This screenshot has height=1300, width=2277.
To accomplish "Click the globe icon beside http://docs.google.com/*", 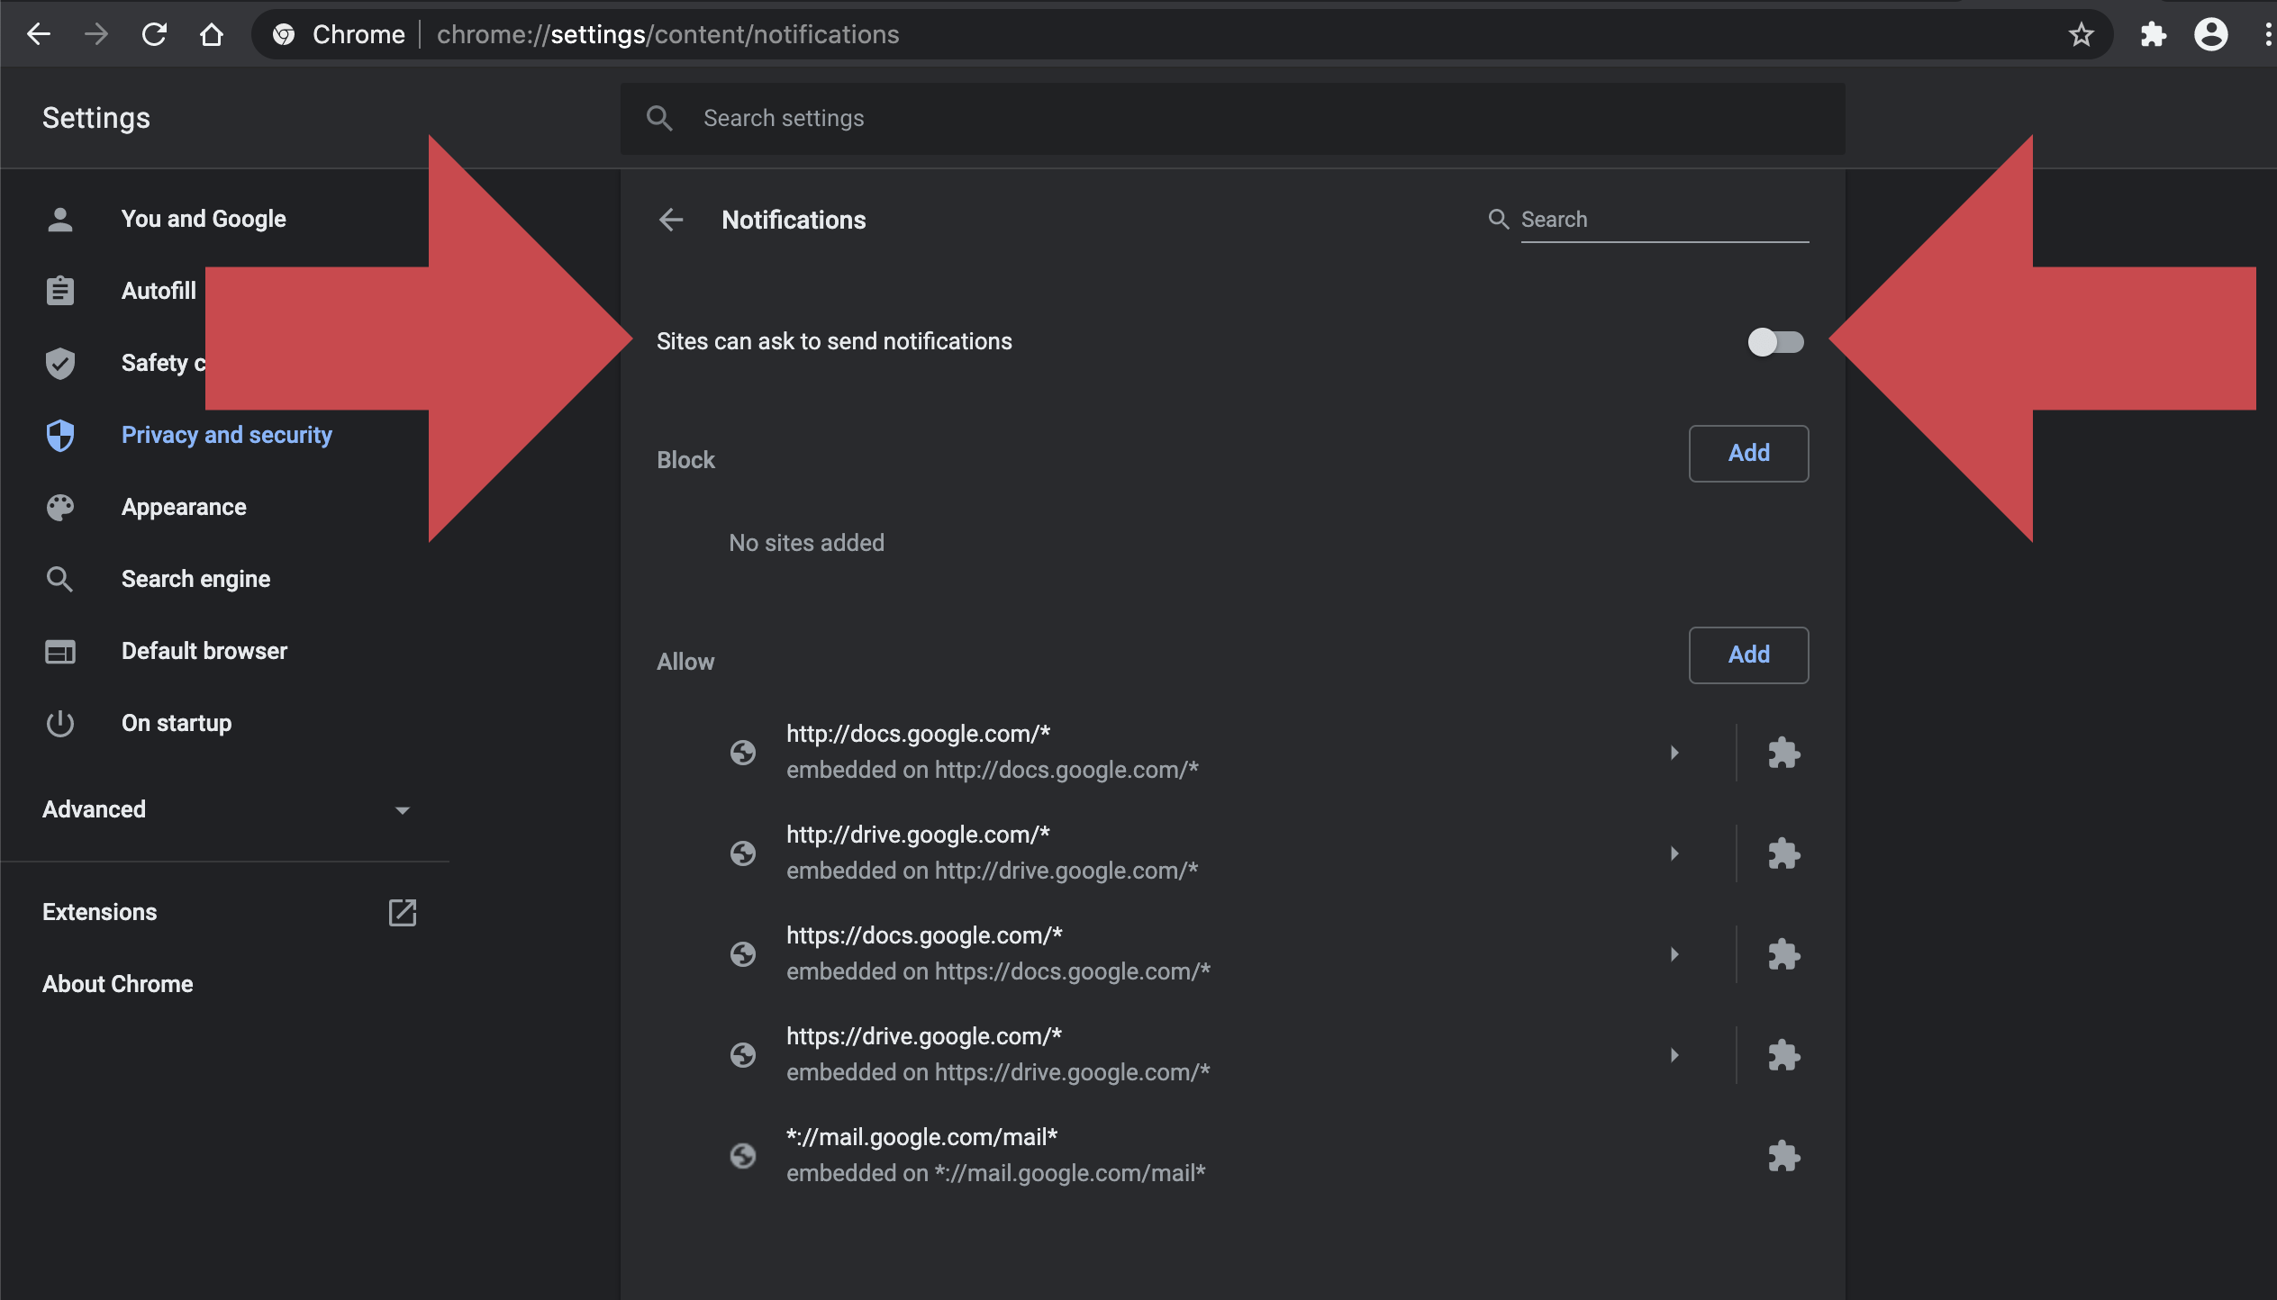I will (x=743, y=753).
